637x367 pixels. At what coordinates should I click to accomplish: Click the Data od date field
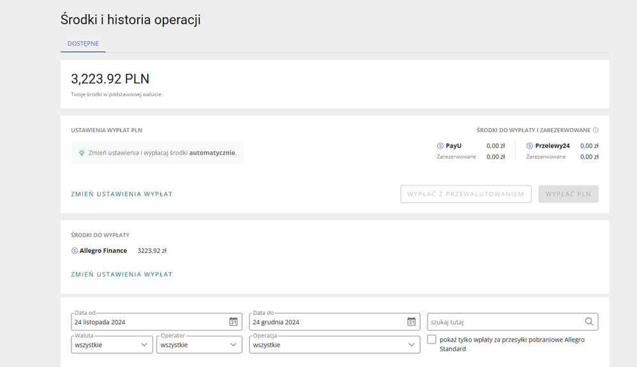tap(150, 322)
